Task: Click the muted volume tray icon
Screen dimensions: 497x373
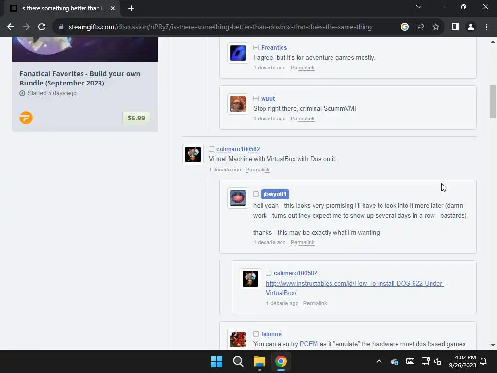Action: pyautogui.click(x=438, y=361)
